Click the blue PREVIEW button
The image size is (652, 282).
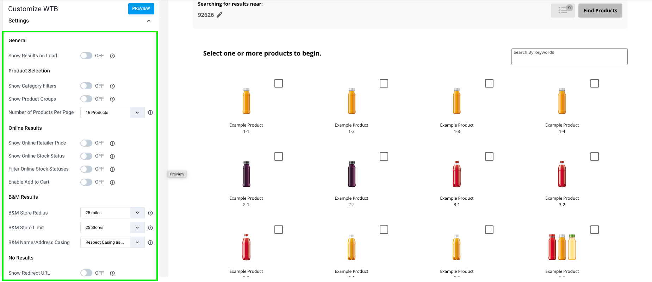tap(141, 8)
